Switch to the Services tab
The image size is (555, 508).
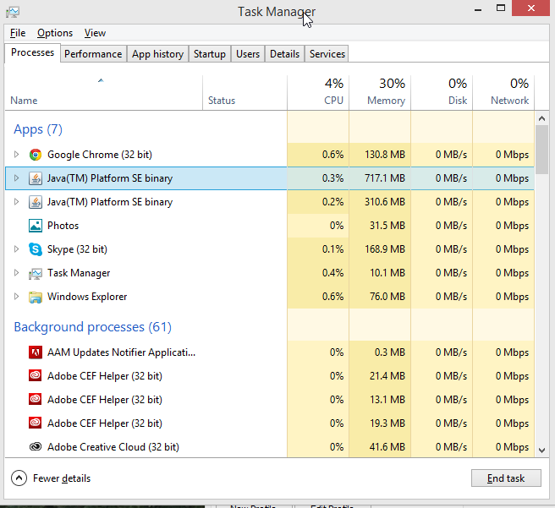[x=327, y=54]
